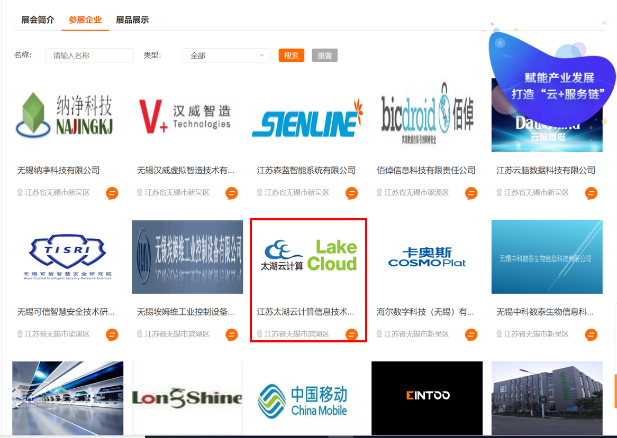Open the EINTOO logo thumbnail

point(427,398)
